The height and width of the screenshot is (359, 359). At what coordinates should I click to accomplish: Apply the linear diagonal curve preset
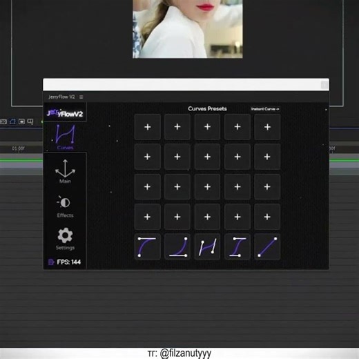point(267,247)
